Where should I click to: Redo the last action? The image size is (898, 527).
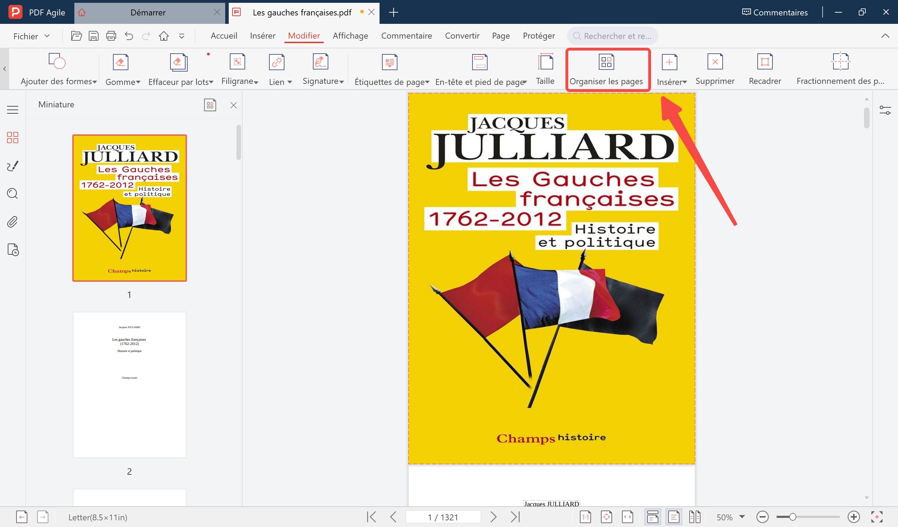[146, 36]
